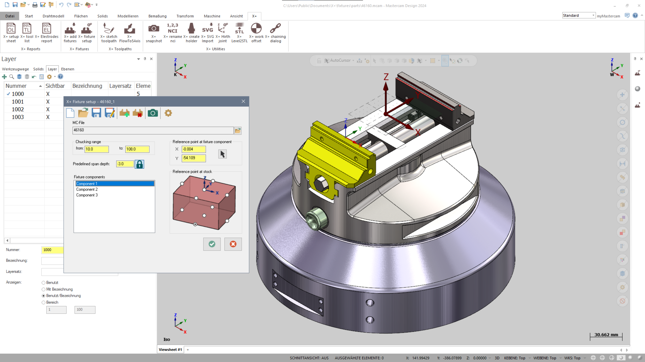645x362 pixels.
Task: Open an existing fixture setup in dialog
Action: coord(83,113)
